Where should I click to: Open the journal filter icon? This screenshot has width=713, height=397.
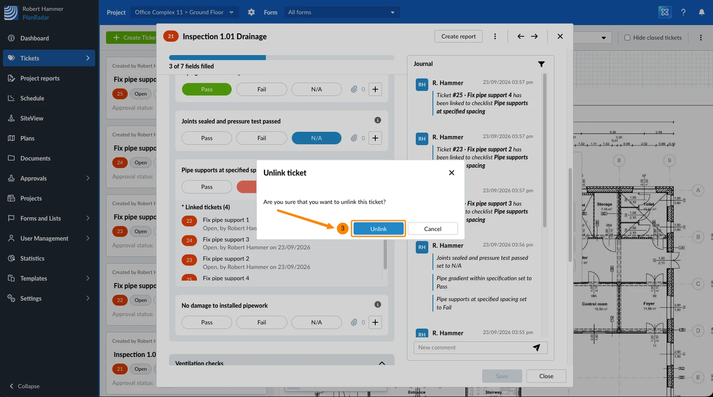click(x=541, y=64)
